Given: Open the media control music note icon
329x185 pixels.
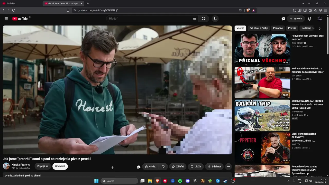Looking at the screenshot, I should (x=300, y=10).
